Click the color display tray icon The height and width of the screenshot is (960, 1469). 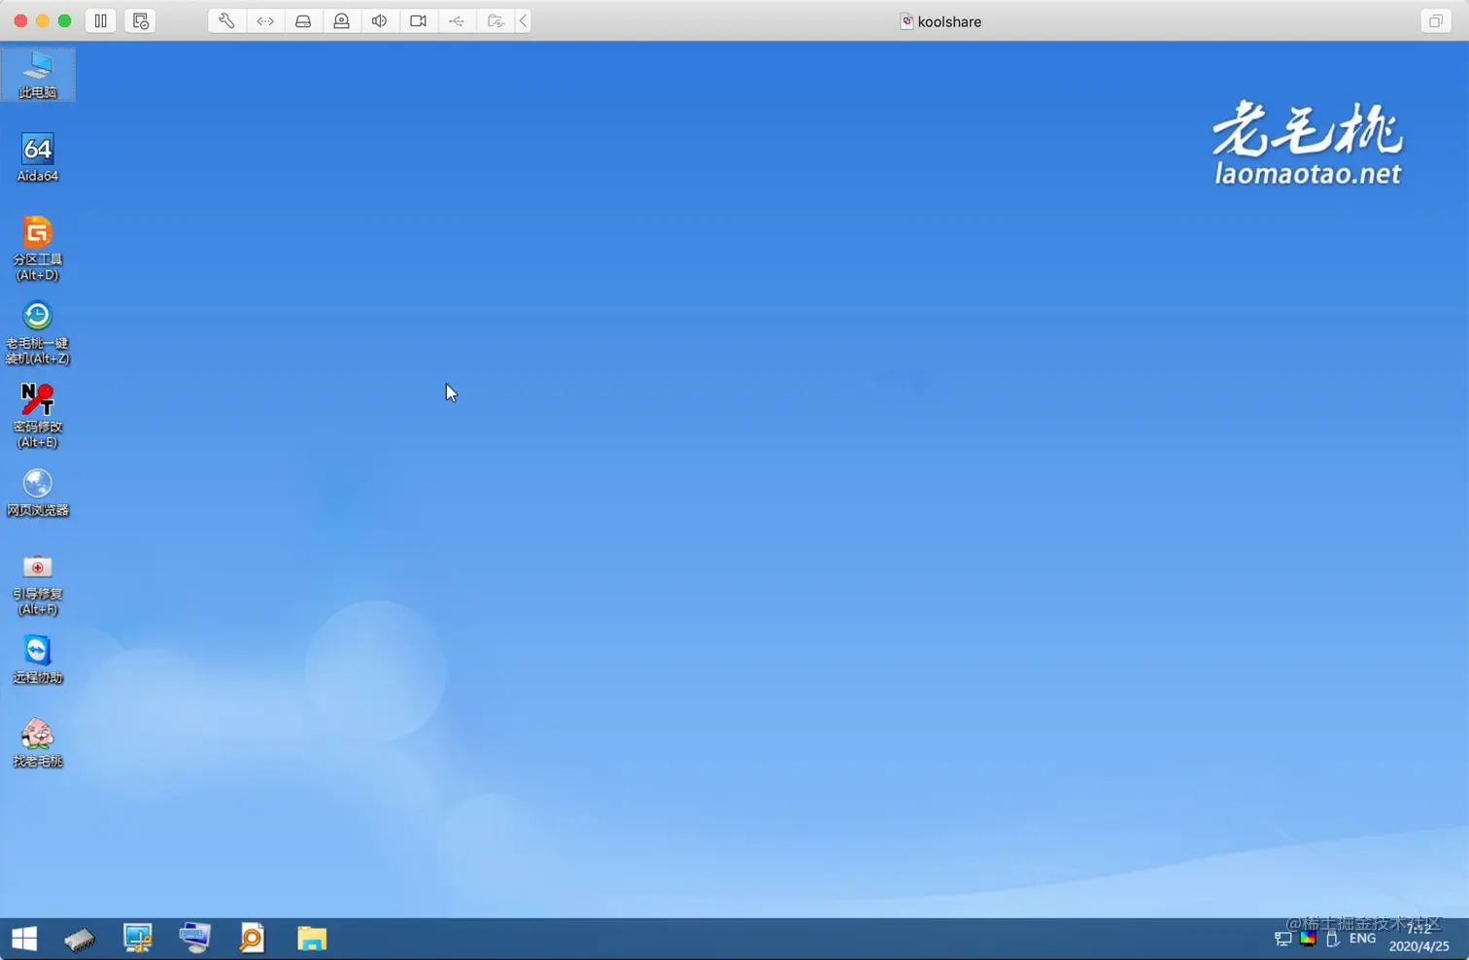click(1308, 939)
